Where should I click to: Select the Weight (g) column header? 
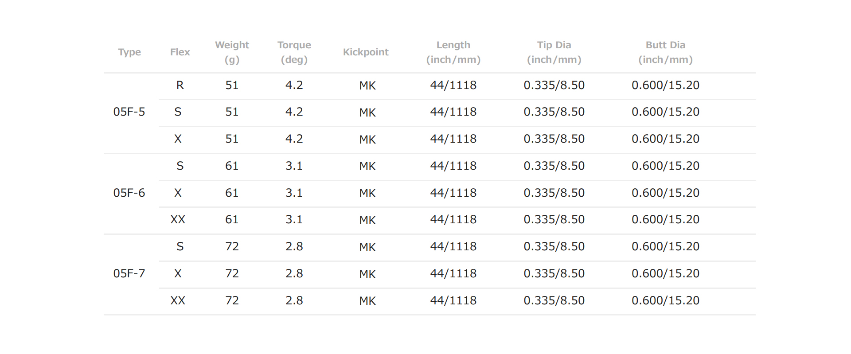(232, 52)
